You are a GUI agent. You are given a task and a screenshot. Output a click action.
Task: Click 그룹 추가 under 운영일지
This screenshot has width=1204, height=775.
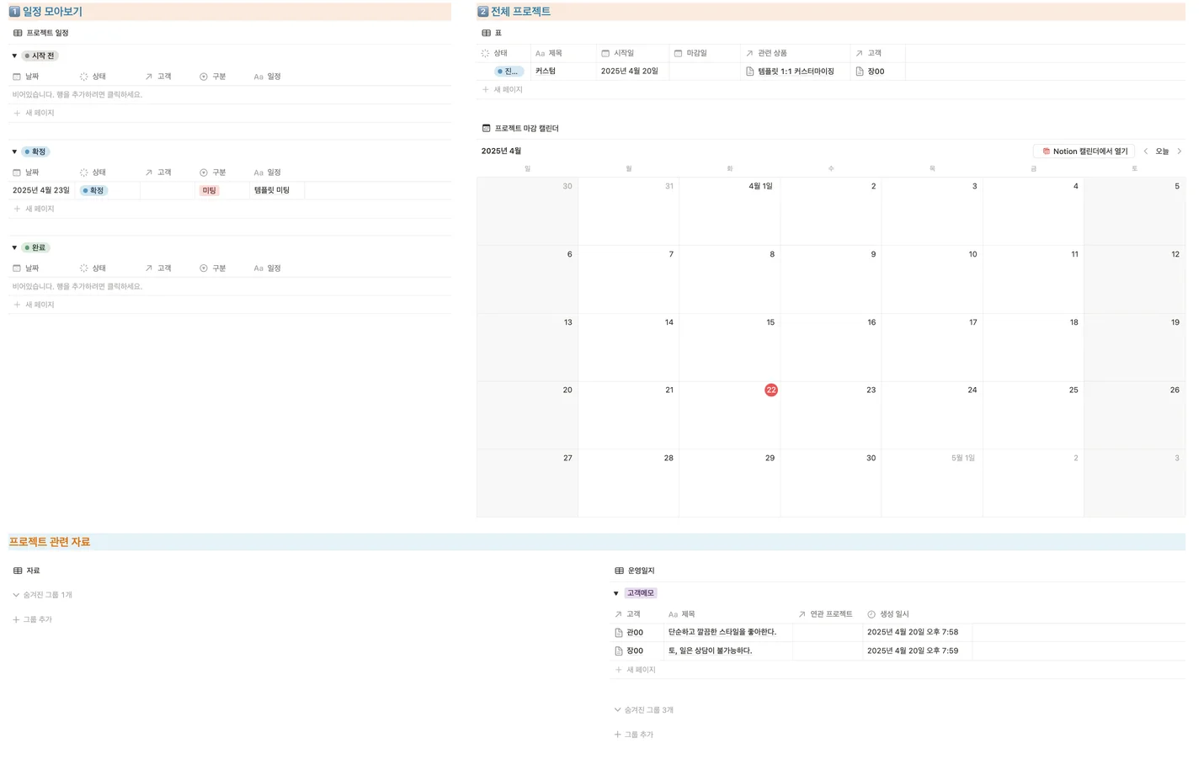(x=633, y=735)
